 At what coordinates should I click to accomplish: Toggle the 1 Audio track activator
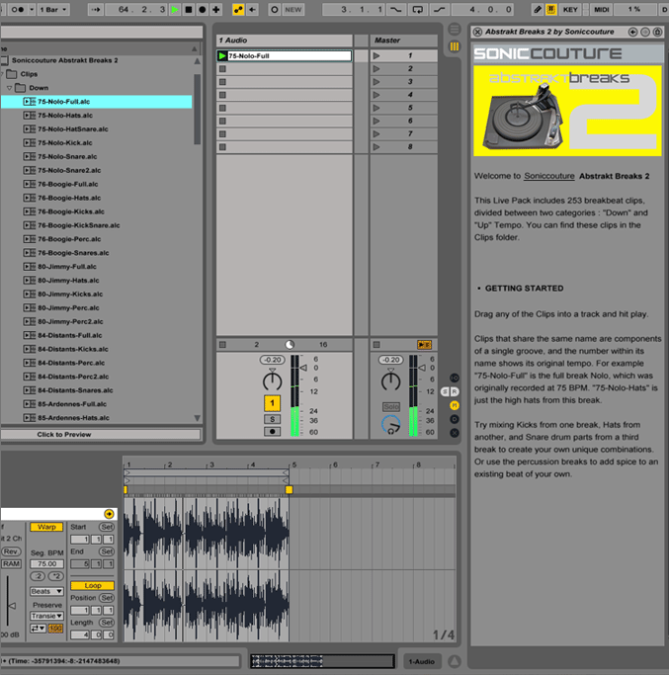click(272, 403)
